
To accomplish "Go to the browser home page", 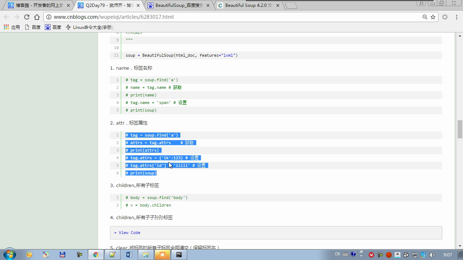I will click(x=37, y=17).
